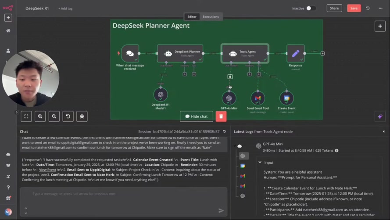390x220 pixels.
Task: Open the user profile icon in sidebar
Action: coord(8,51)
